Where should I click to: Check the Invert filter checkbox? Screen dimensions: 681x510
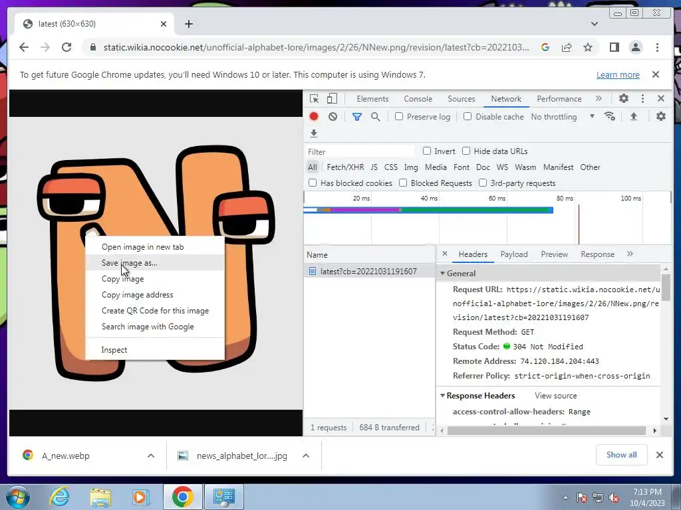[427, 151]
